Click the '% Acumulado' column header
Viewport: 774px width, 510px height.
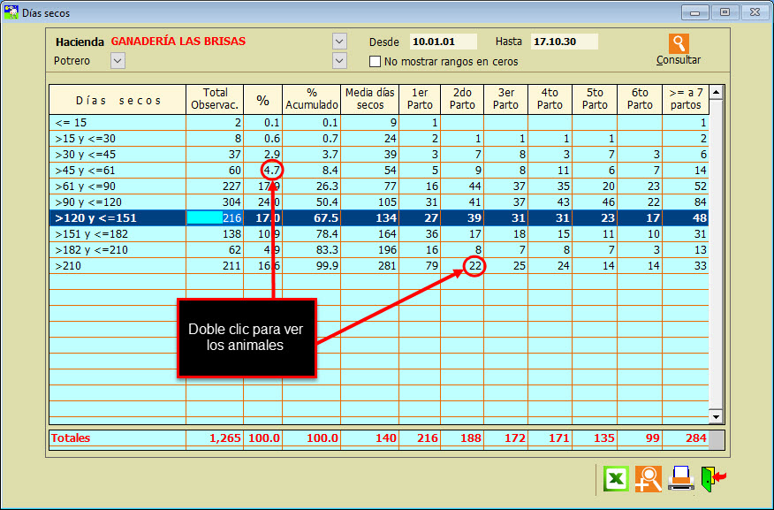tap(311, 99)
